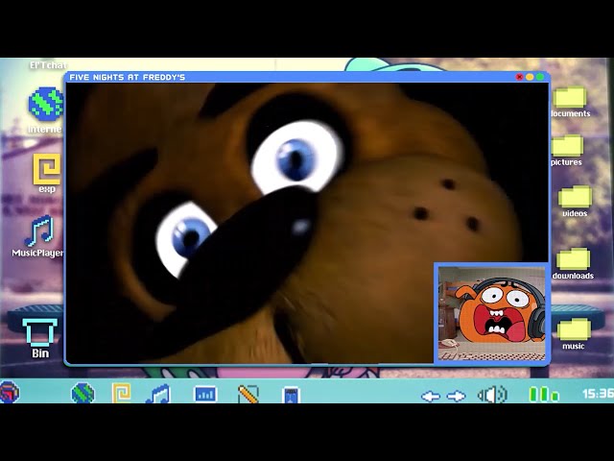Viewport: 614px width, 461px height.
Task: Click the yellow spiral exp taskbar icon
Action: tap(122, 393)
